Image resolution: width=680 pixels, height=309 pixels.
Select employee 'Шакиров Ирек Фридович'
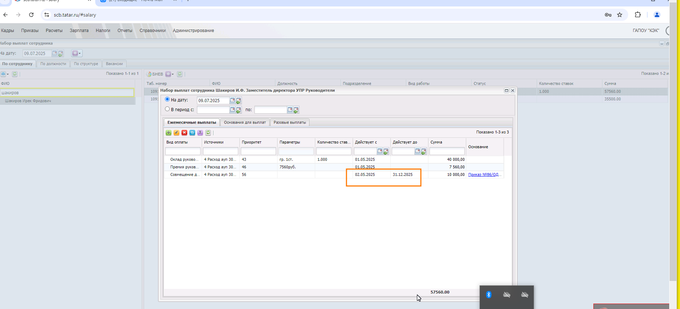(68, 101)
